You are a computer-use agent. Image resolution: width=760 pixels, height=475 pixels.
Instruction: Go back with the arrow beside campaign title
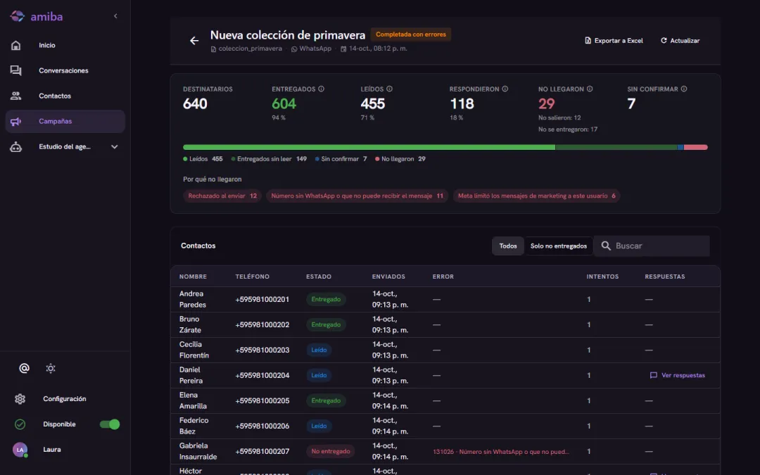click(x=194, y=41)
